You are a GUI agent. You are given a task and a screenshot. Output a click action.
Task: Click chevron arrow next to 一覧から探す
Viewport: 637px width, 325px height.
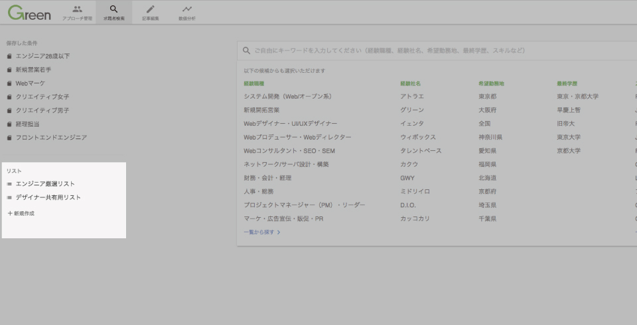coord(279,232)
